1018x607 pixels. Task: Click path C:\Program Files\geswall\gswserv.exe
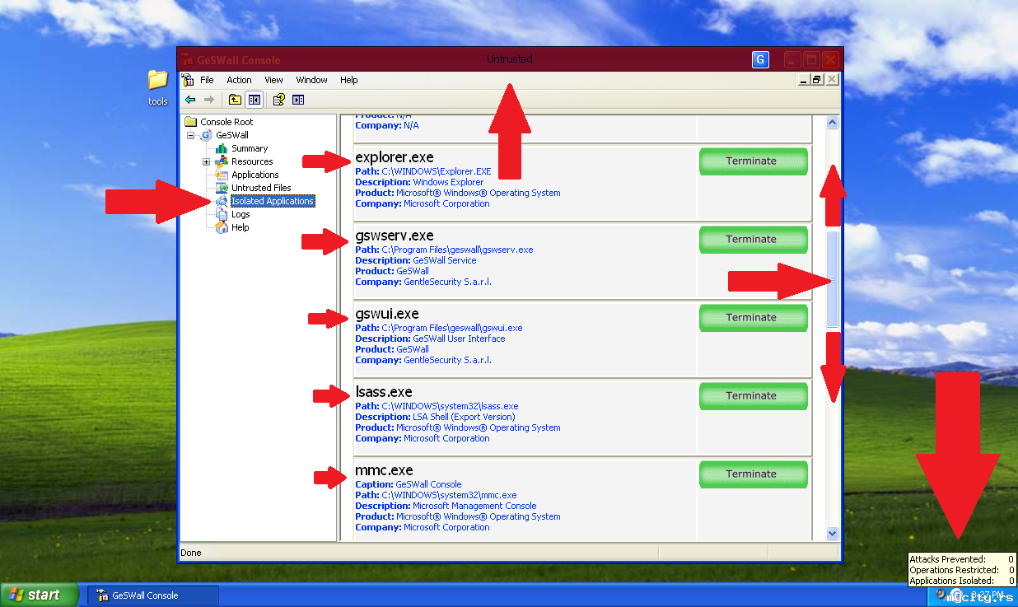click(x=457, y=250)
